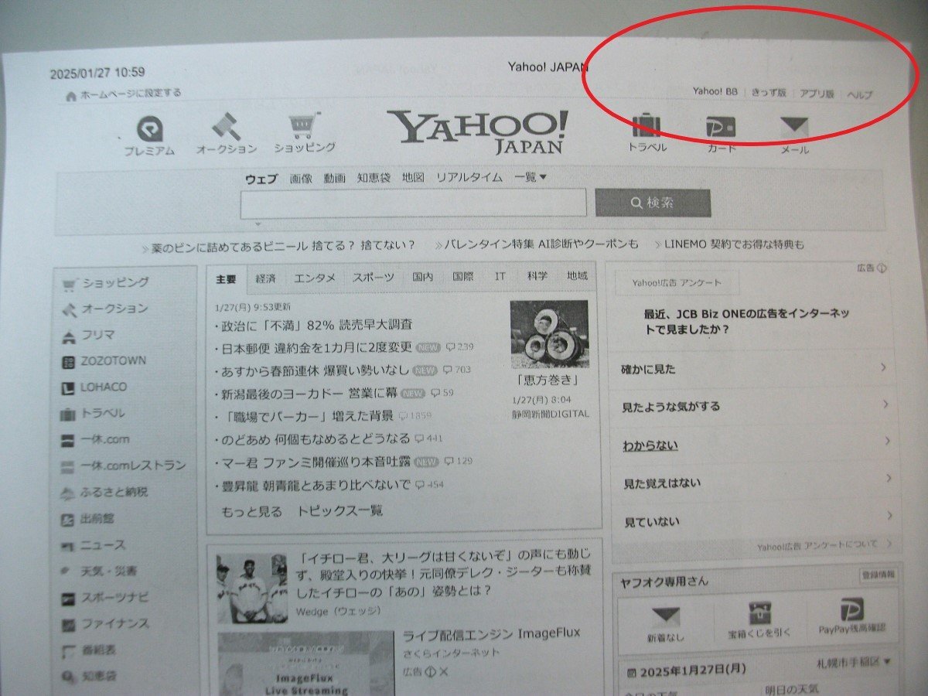Open the Shopping (ショッピング) cart icon in the header
The height and width of the screenshot is (696, 928).
tap(304, 125)
